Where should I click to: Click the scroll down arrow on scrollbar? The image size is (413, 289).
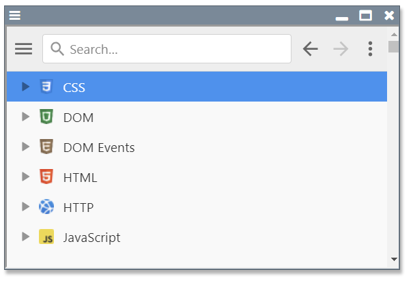point(394,259)
